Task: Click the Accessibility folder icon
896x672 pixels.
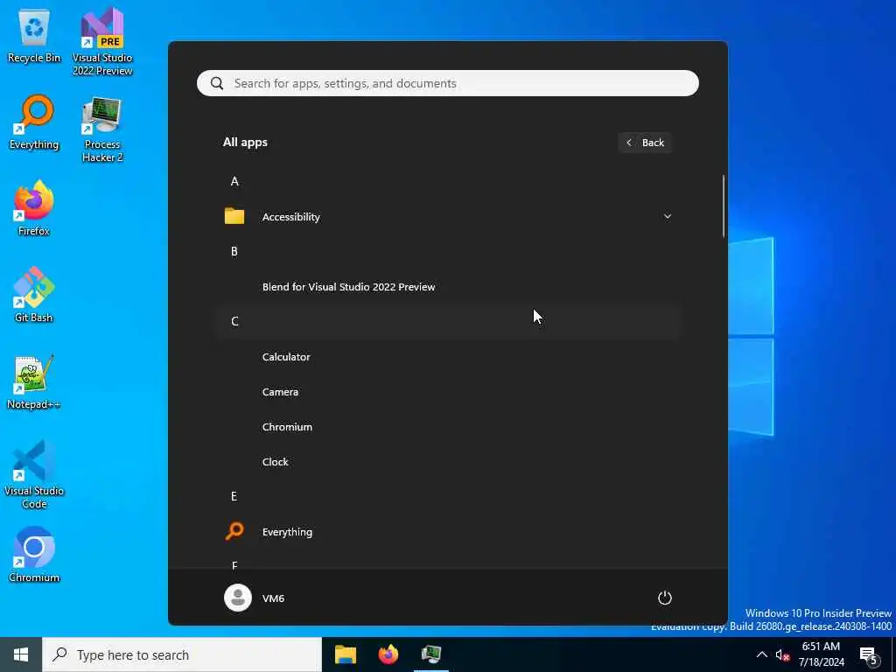Action: pyautogui.click(x=234, y=216)
